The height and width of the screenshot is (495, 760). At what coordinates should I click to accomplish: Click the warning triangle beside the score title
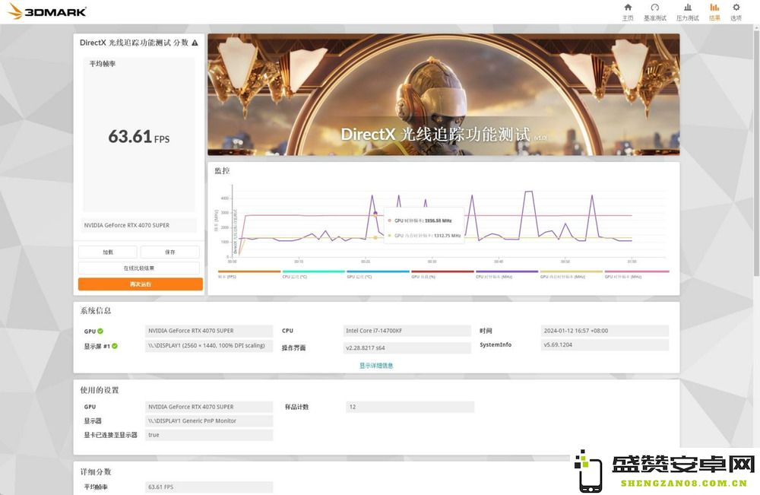(x=195, y=43)
